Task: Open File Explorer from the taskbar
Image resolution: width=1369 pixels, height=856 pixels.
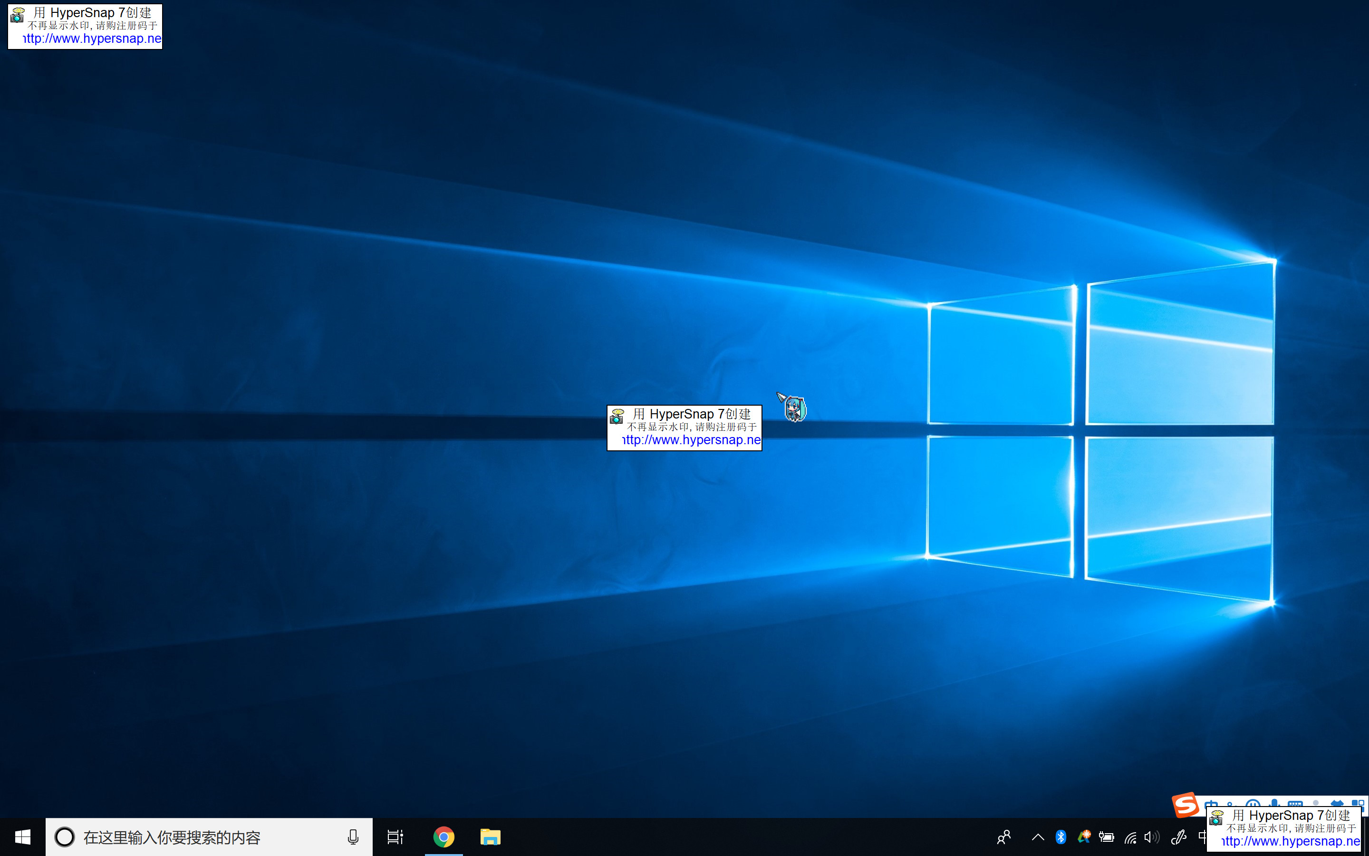Action: (x=491, y=837)
